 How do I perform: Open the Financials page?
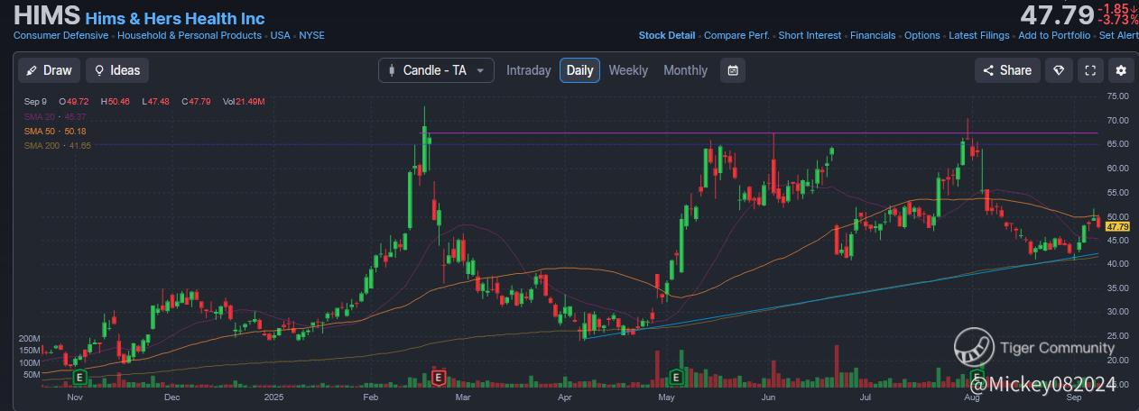click(x=873, y=35)
